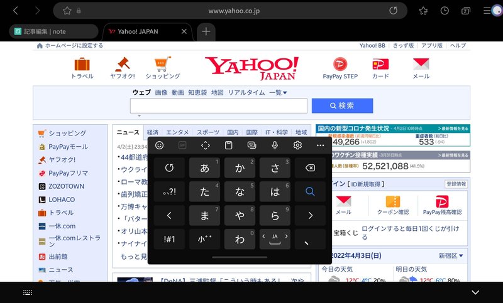
Task: Open keyboard switcher icon in bottom bar
Action: pos(28,292)
